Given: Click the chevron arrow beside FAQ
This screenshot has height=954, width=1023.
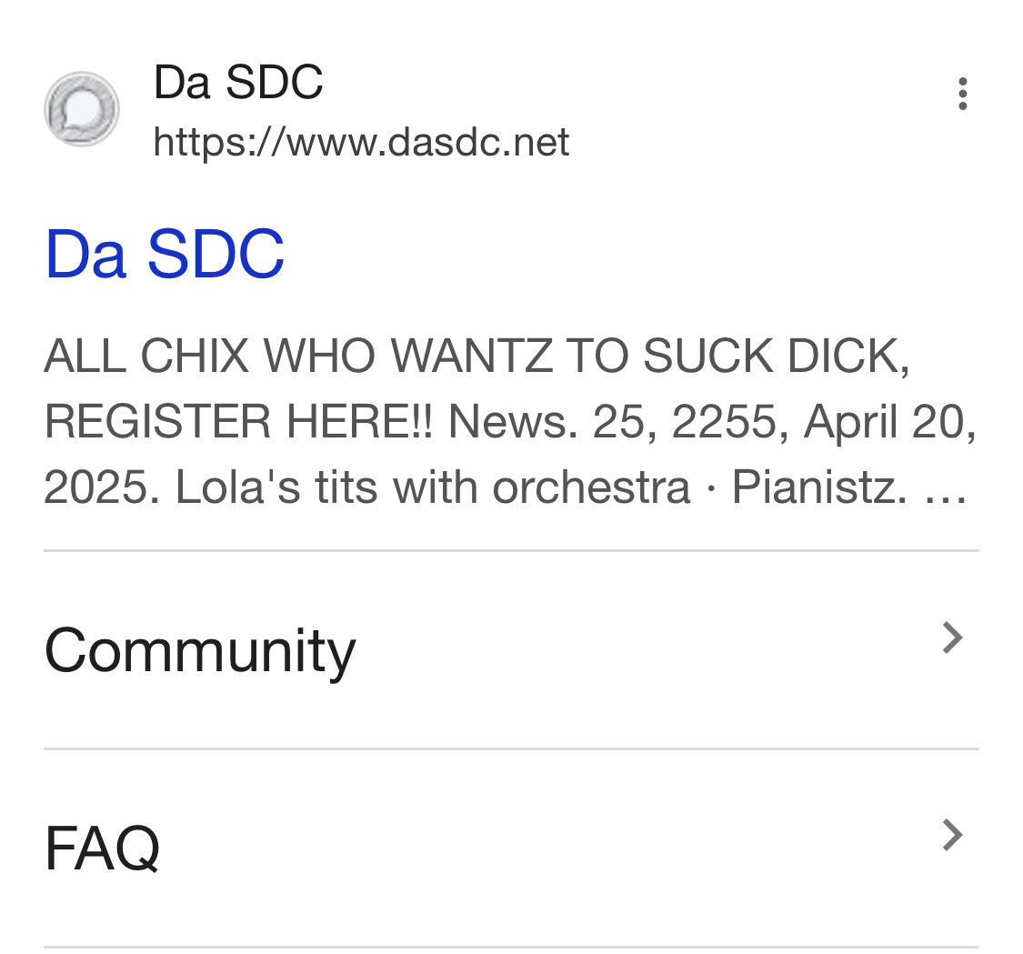Looking at the screenshot, I should tap(953, 835).
